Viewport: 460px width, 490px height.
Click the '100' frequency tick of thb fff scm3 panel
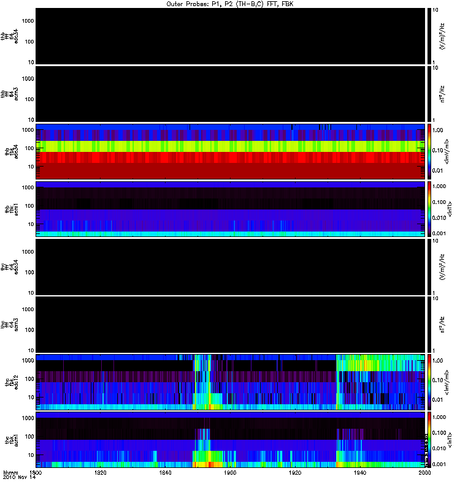click(x=29, y=99)
